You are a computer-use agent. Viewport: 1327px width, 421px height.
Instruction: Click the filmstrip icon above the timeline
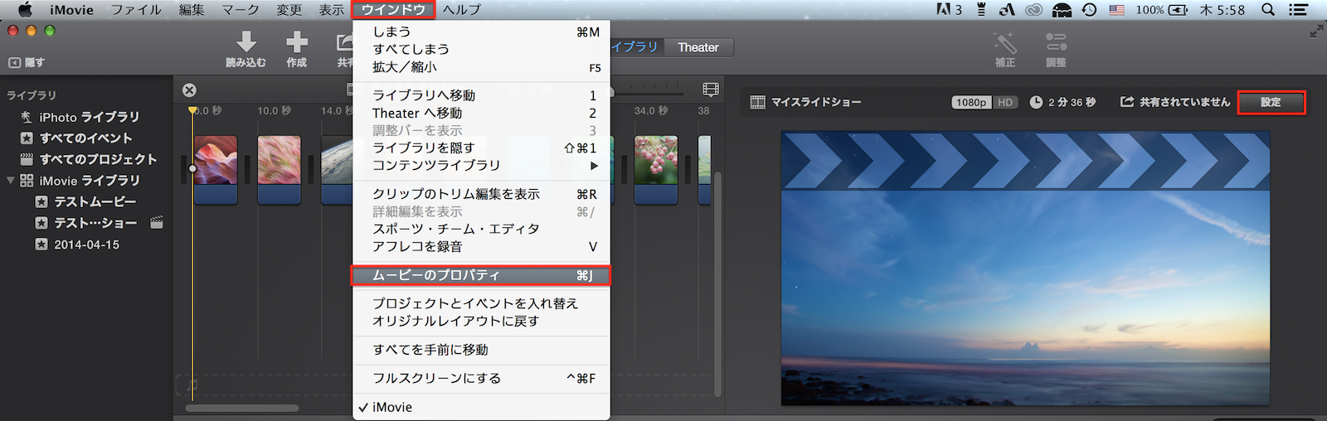[x=711, y=89]
